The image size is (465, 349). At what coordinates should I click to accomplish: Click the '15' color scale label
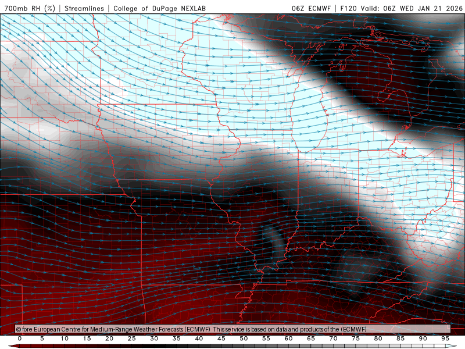tap(87, 339)
